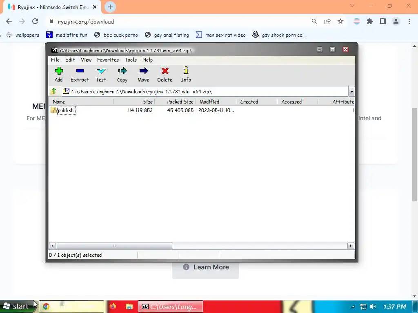Sort by the Accessed column header
418x313 pixels.
298,101
